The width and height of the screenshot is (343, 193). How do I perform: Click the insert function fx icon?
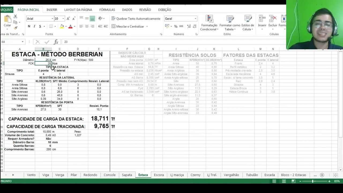(x=56, y=42)
